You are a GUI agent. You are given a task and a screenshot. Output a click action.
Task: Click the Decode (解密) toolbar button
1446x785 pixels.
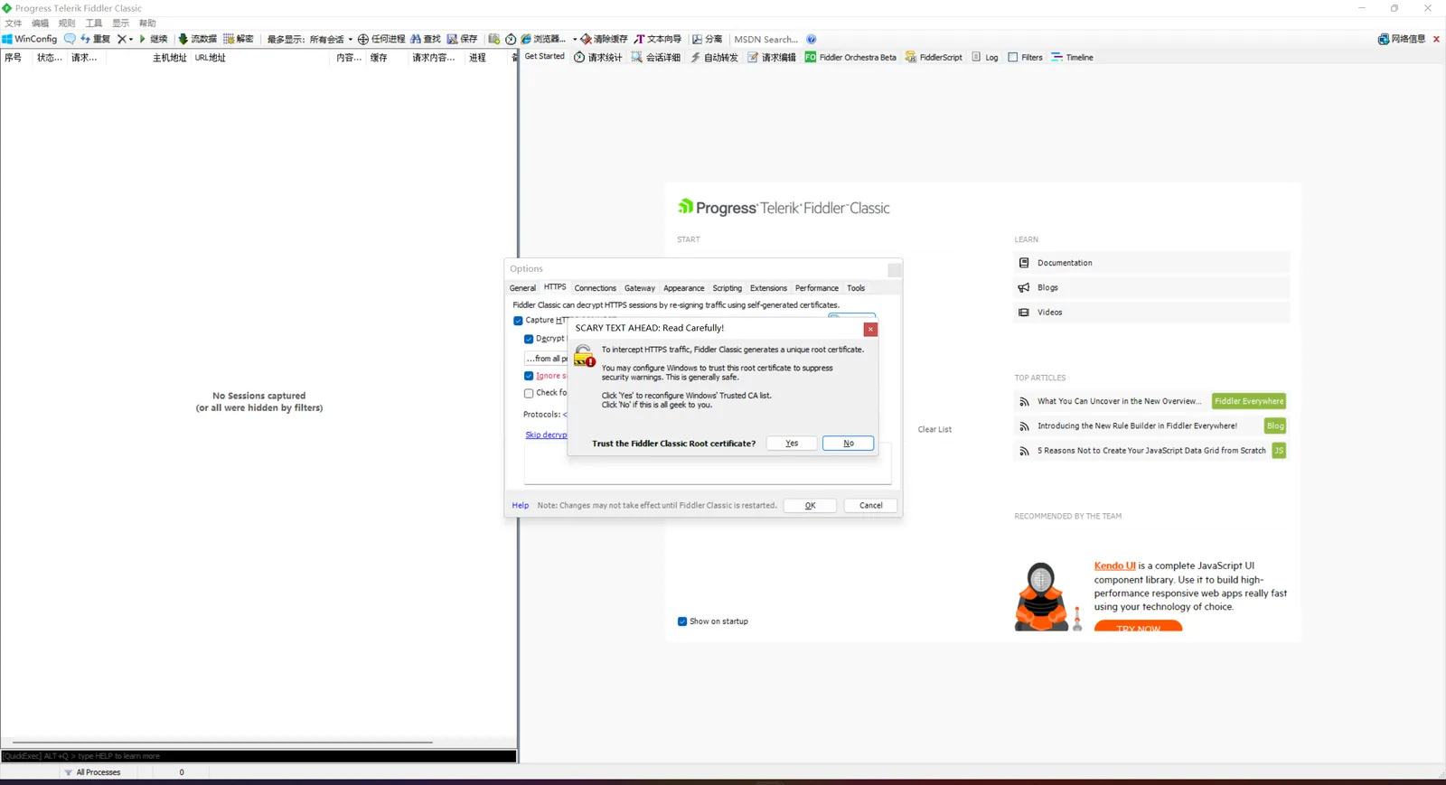[239, 39]
